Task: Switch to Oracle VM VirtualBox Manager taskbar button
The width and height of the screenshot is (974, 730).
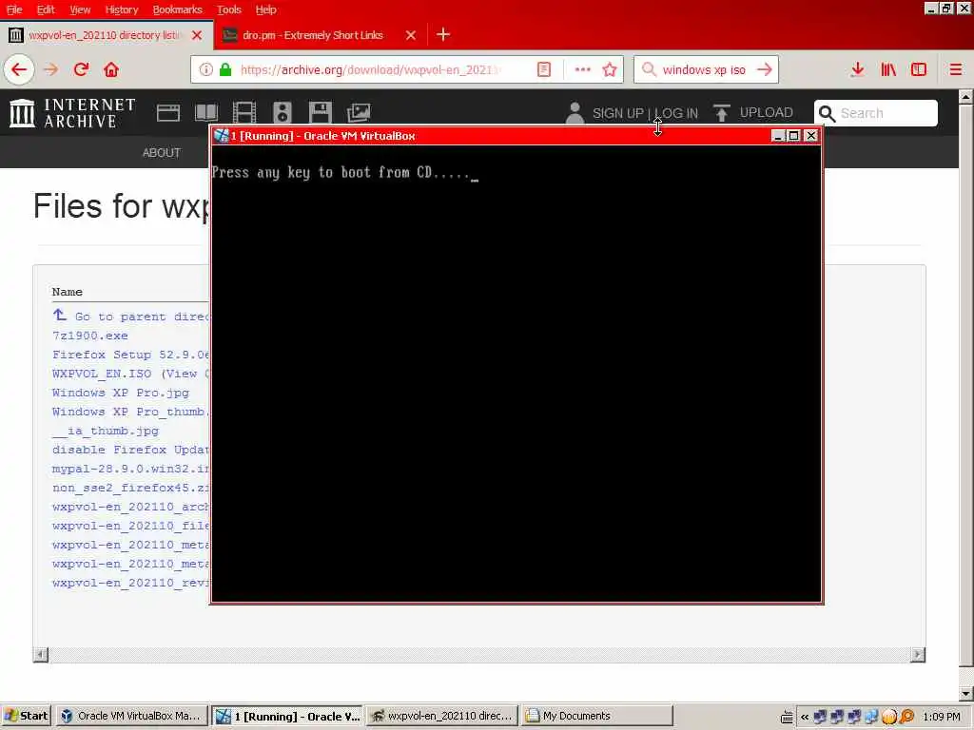Action: click(x=131, y=716)
